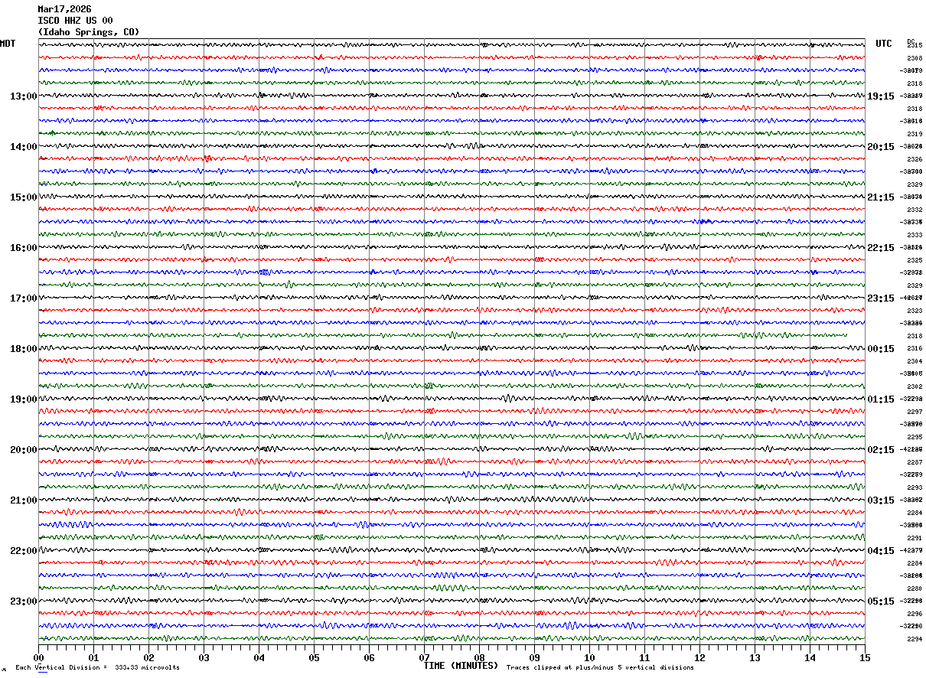Click the "TIME (MINUTES)" axis title
This screenshot has height=678, width=926.
coord(461,666)
